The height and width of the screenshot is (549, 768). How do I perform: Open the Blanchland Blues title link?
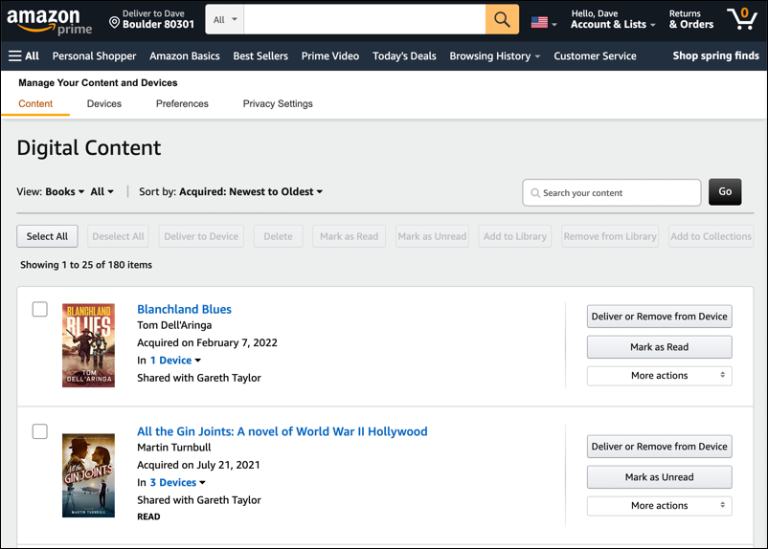pos(184,309)
